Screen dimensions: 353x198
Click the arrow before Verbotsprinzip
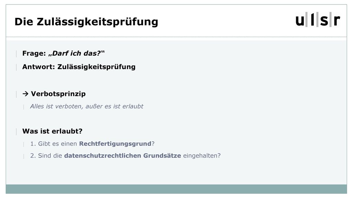pyautogui.click(x=26, y=93)
